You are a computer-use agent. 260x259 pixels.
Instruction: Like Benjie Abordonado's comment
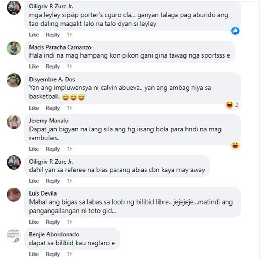[34, 254]
